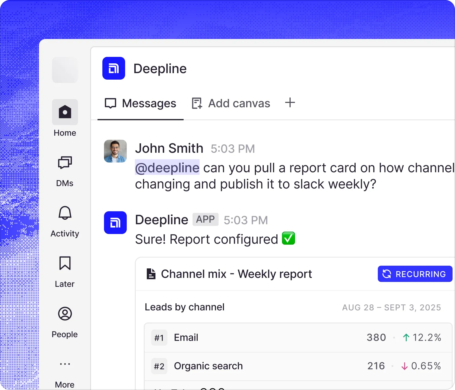Click the More ellipsis in the sidebar
The width and height of the screenshot is (455, 390).
65,364
